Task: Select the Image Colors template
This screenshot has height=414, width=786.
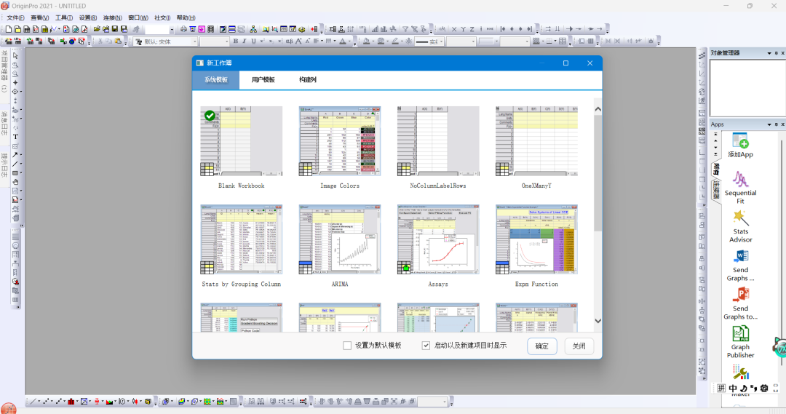Action: (339, 141)
